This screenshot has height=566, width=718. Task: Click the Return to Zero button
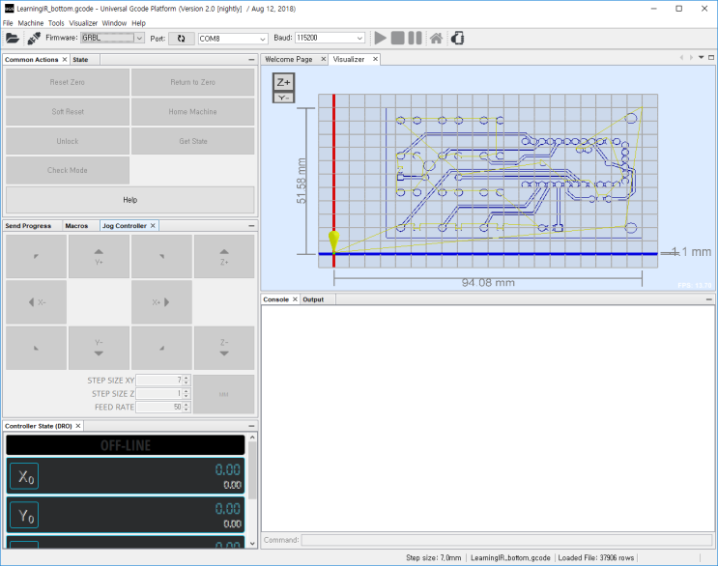[192, 82]
